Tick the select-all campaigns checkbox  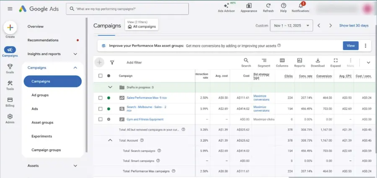[x=101, y=76]
